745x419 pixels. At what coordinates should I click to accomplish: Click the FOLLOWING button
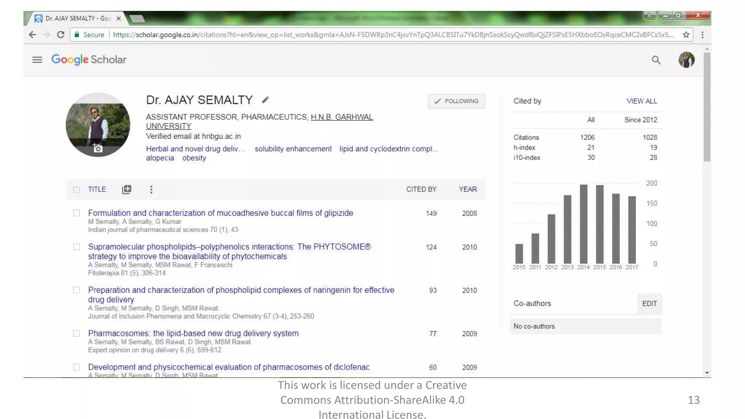pos(456,101)
